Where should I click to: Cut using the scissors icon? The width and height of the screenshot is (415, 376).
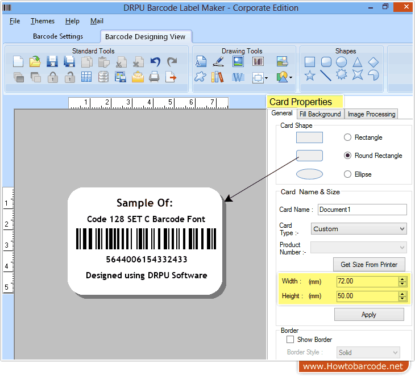click(x=121, y=62)
